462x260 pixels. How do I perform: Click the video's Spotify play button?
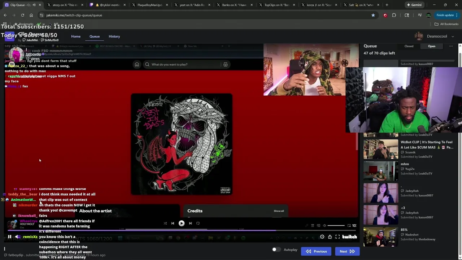(182, 223)
